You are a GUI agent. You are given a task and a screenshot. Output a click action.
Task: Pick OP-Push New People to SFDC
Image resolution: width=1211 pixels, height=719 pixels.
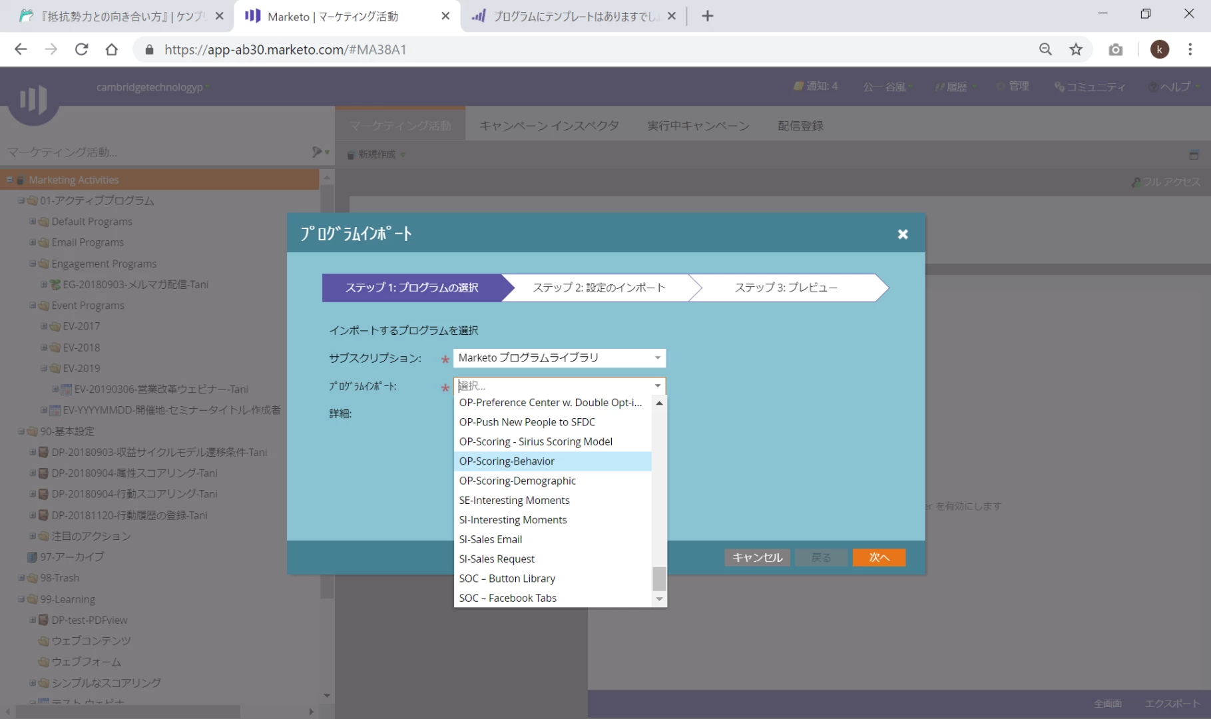553,422
